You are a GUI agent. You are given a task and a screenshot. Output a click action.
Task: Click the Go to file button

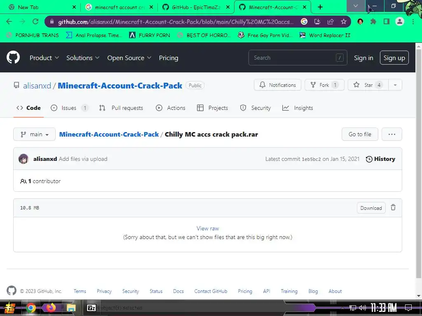(x=360, y=134)
